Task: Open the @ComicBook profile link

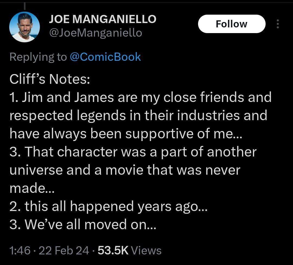Action: tap(105, 57)
